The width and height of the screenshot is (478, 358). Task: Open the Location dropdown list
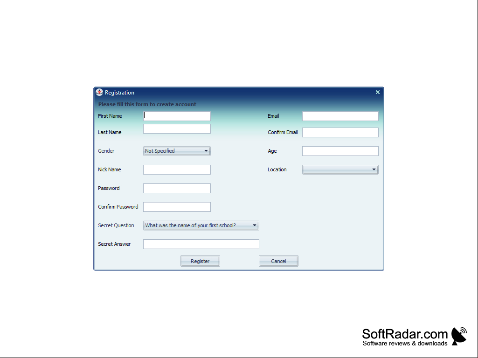click(x=340, y=169)
